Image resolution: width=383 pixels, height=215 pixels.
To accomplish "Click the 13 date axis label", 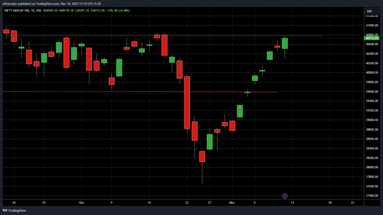I will [292, 203].
